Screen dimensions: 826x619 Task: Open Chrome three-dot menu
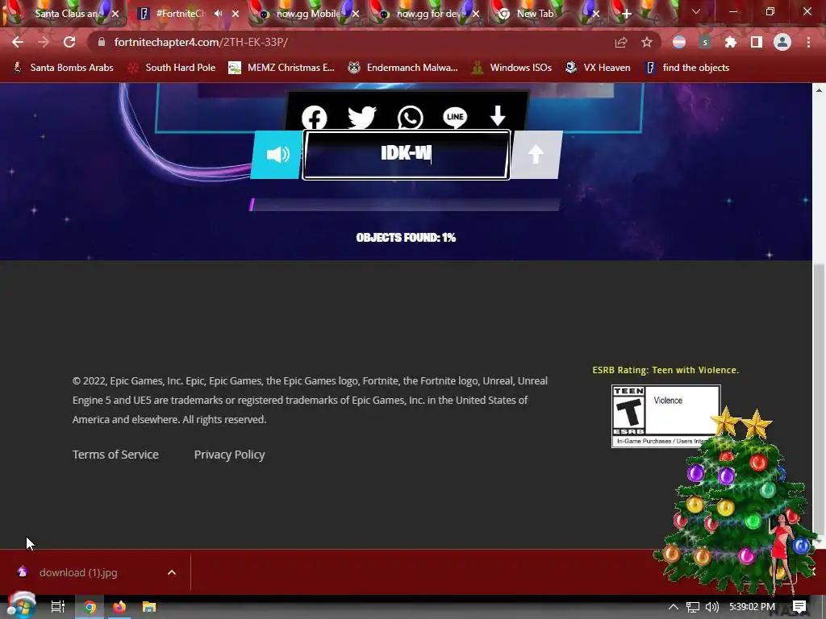[x=808, y=42]
